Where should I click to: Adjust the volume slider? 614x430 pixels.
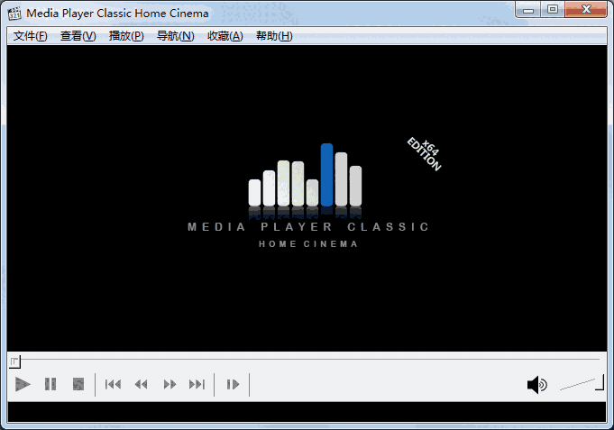click(x=582, y=383)
